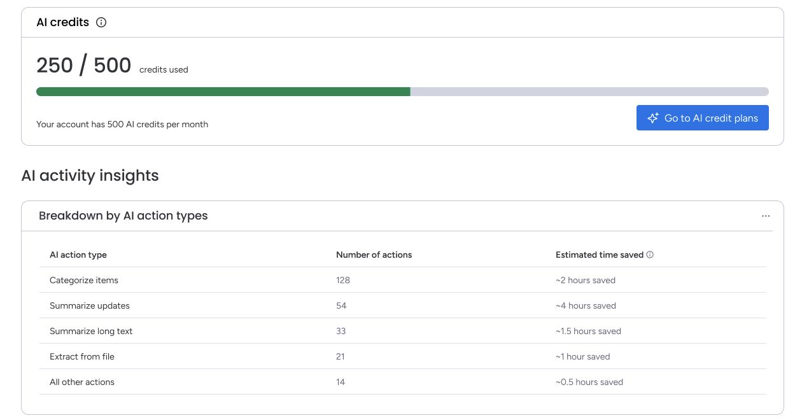Select the All other actions row label

click(82, 382)
